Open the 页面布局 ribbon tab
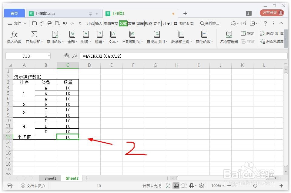This screenshot has width=291, height=193. (111, 23)
